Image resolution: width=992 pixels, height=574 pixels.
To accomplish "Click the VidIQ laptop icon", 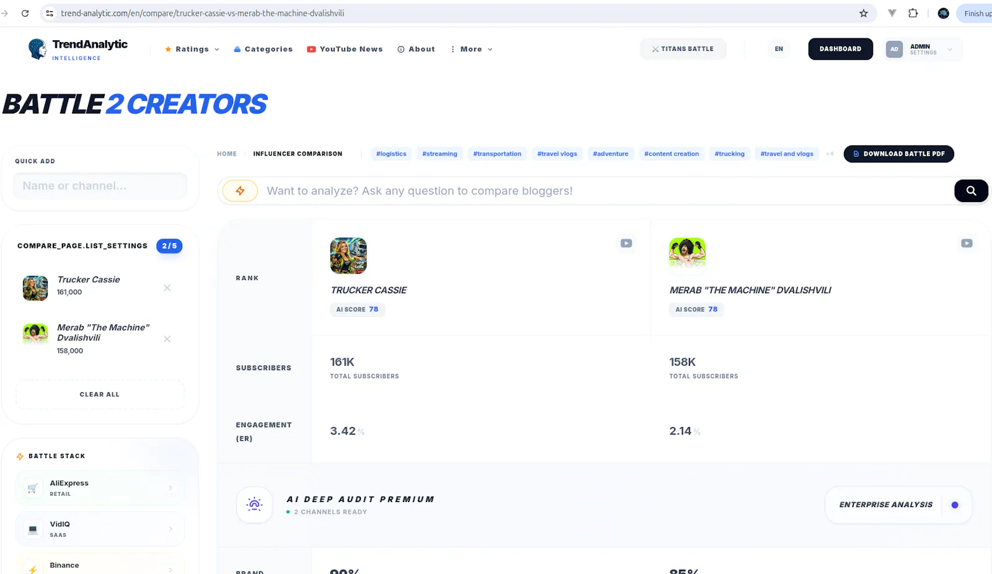I will point(33,529).
